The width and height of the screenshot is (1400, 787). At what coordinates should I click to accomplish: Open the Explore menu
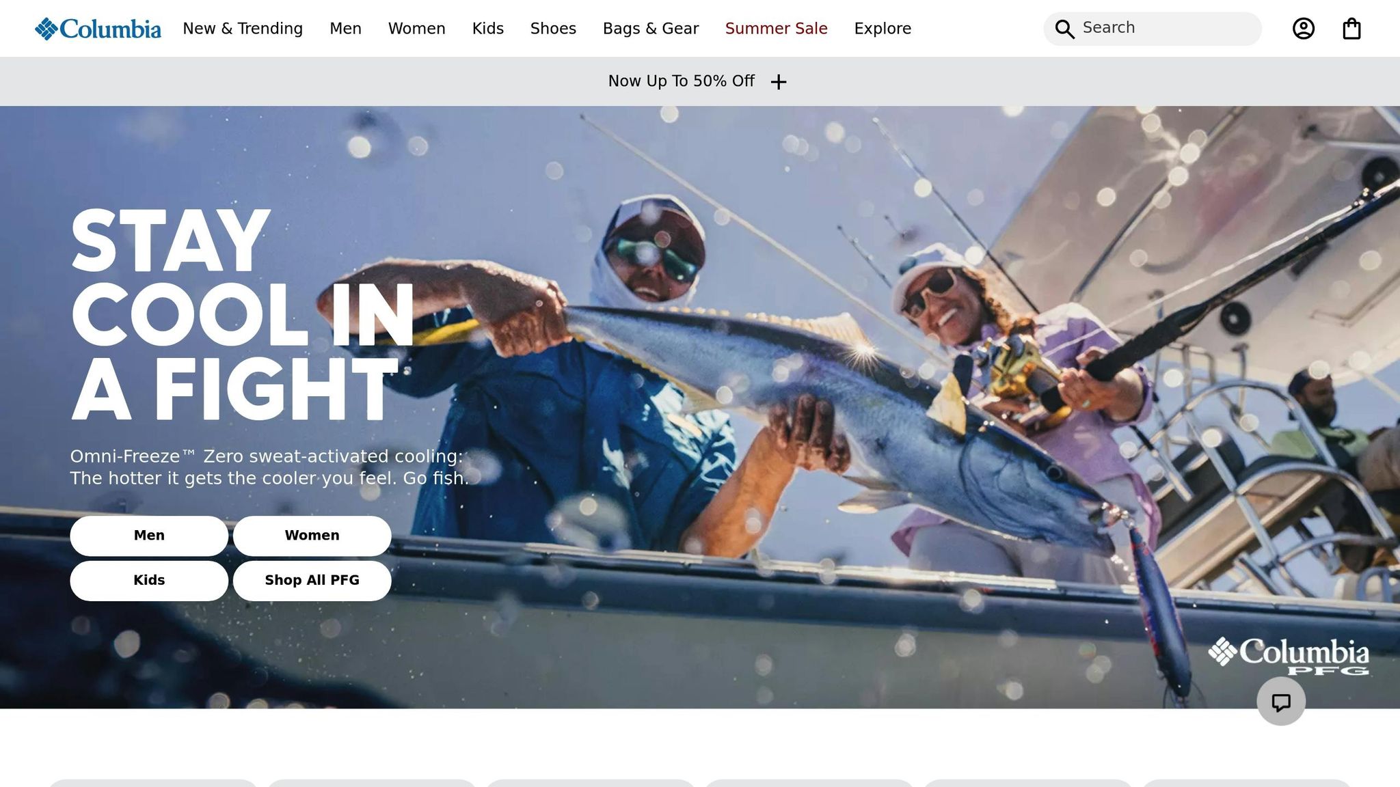coord(883,29)
